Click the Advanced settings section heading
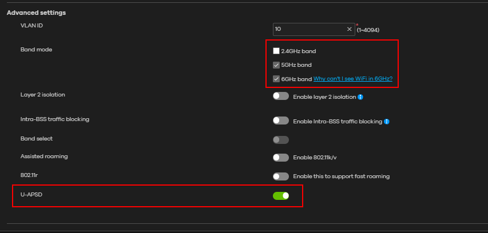The width and height of the screenshot is (488, 233). (x=36, y=13)
